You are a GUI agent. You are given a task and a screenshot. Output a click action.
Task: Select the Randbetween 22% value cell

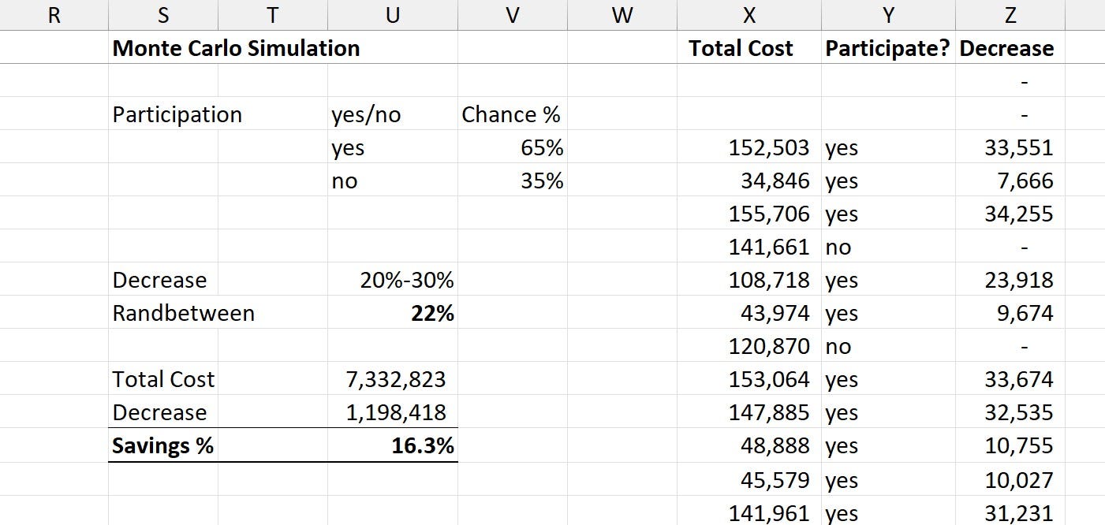(x=393, y=313)
